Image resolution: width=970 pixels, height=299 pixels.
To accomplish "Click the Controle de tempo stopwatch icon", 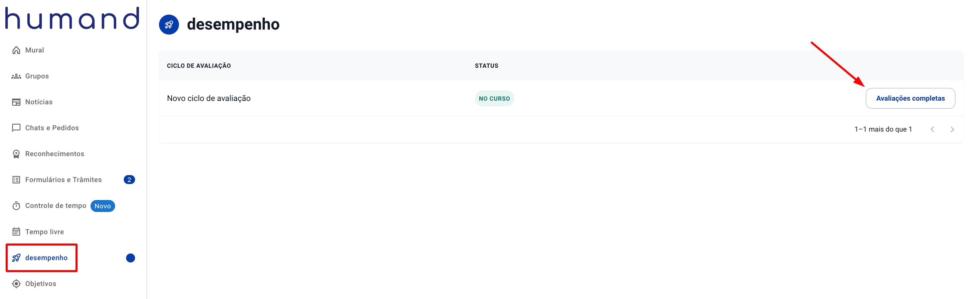I will (16, 206).
